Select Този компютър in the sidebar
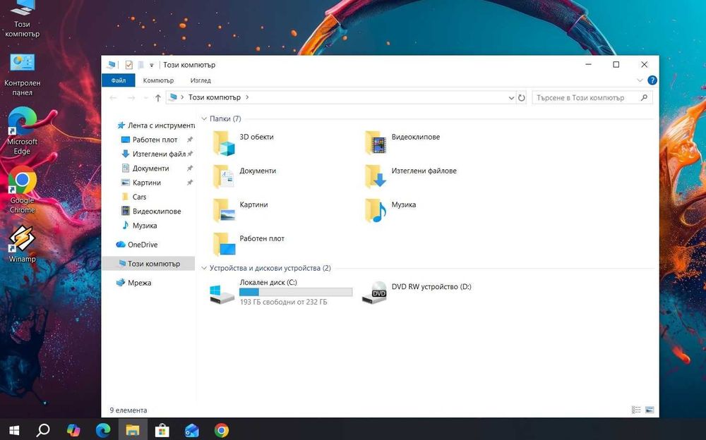Viewport: 706px width, 440px height. click(x=148, y=264)
